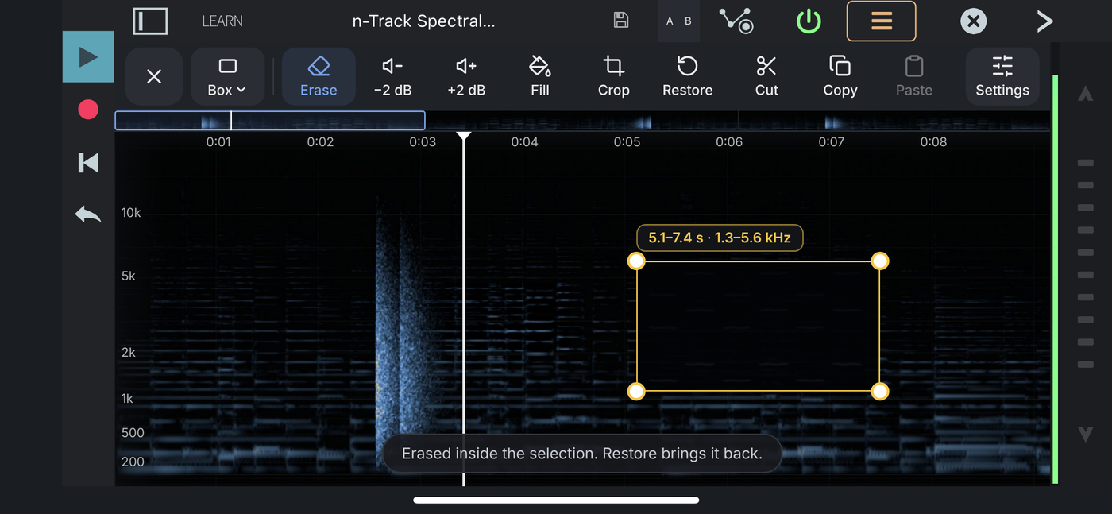Image resolution: width=1112 pixels, height=514 pixels.
Task: Click the 200 frequency axis label
Action: tap(133, 462)
